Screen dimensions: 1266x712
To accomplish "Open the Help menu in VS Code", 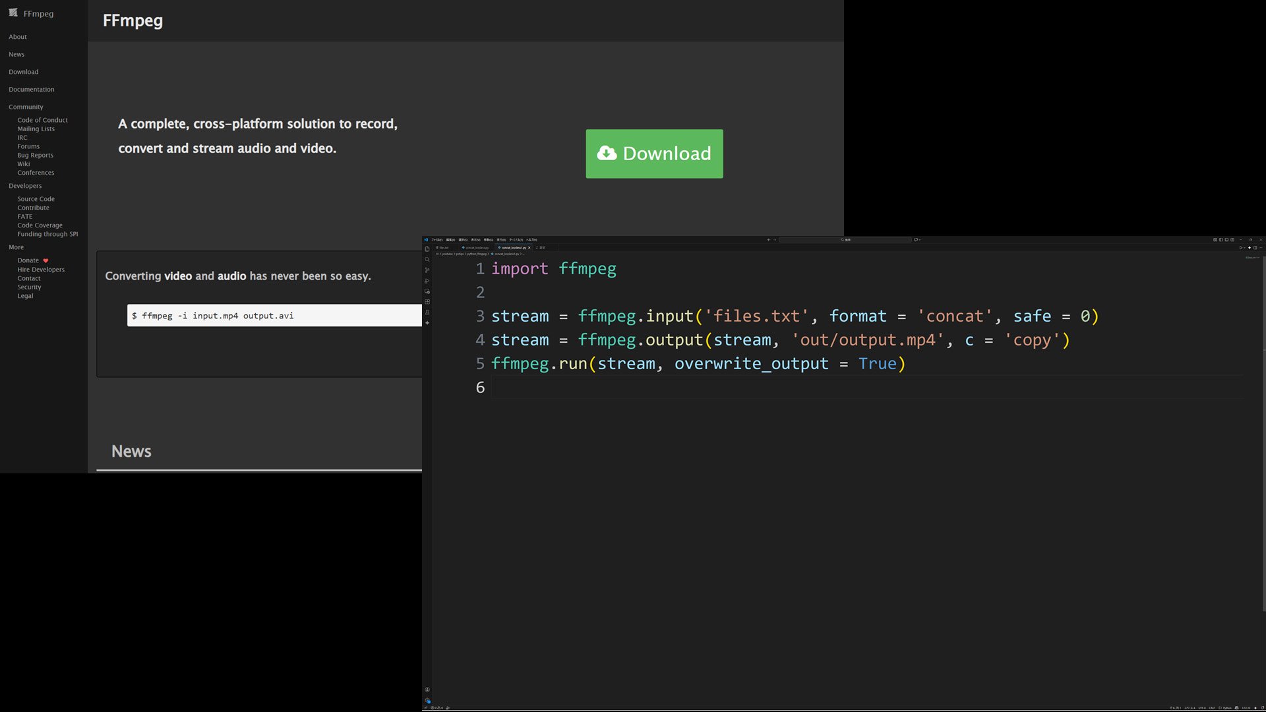I will (531, 240).
